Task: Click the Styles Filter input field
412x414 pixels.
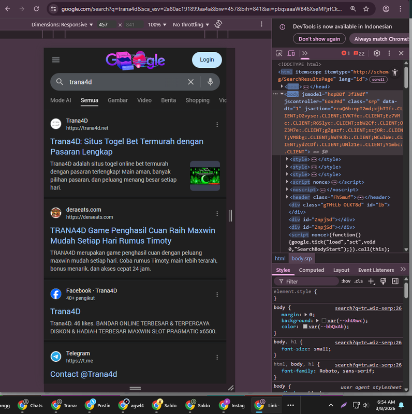Action: tap(306, 282)
